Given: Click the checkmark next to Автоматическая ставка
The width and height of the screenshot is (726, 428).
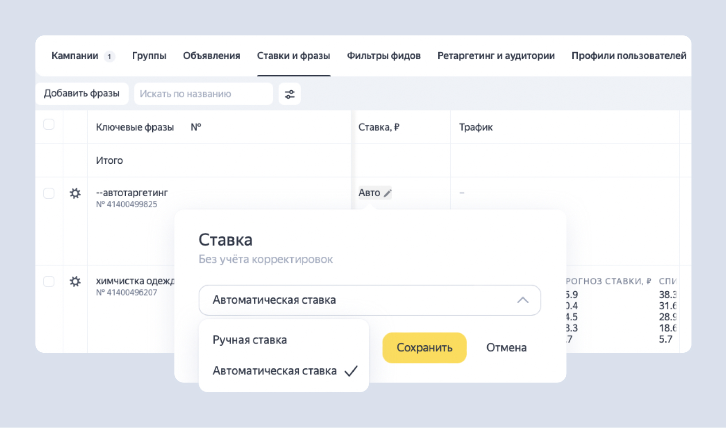Looking at the screenshot, I should 351,370.
